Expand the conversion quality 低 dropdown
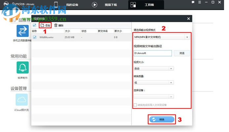229x132 pixels. coord(154,82)
